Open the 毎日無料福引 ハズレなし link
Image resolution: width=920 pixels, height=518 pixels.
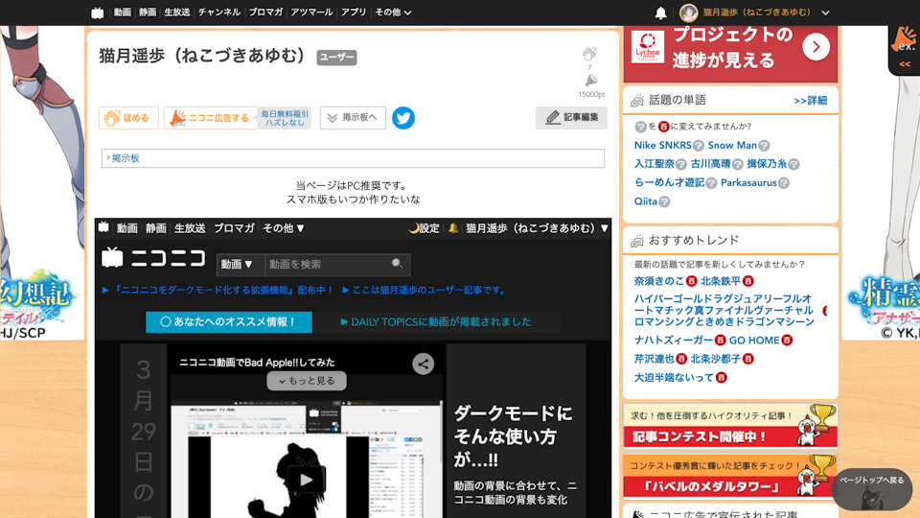point(285,118)
